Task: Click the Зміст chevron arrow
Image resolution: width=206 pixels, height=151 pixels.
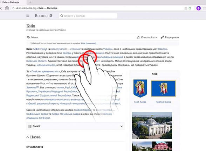Action: tap(122, 126)
